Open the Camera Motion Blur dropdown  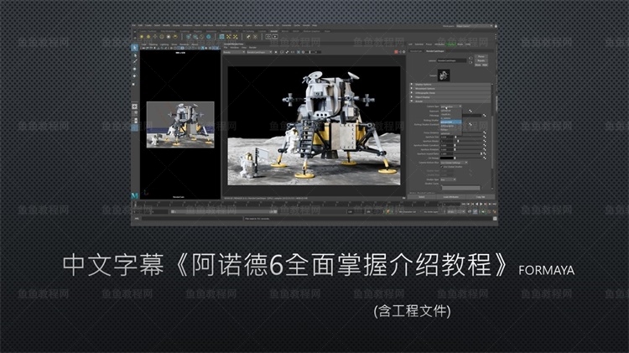pos(454,163)
